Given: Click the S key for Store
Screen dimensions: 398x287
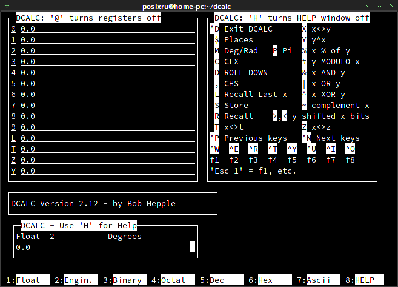Looking at the screenshot, I should [217, 106].
